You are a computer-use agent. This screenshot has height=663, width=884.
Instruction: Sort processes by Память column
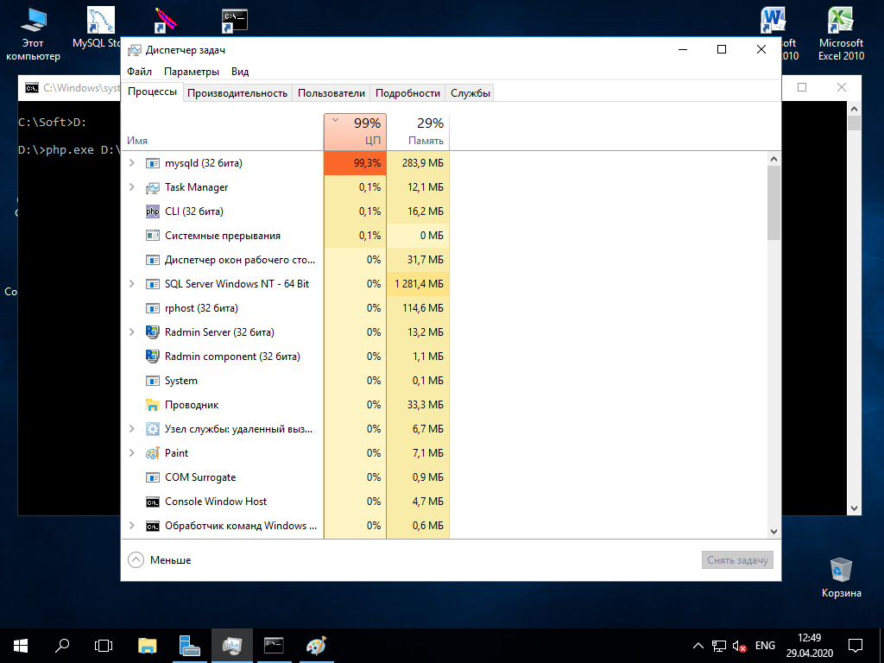(418, 132)
